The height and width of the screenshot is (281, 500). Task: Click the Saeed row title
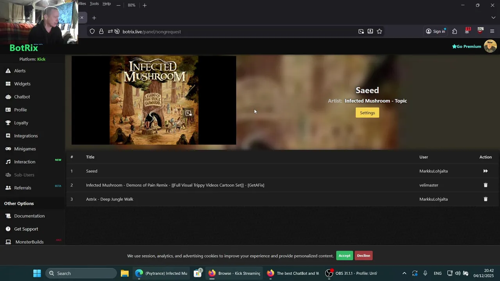92,171
